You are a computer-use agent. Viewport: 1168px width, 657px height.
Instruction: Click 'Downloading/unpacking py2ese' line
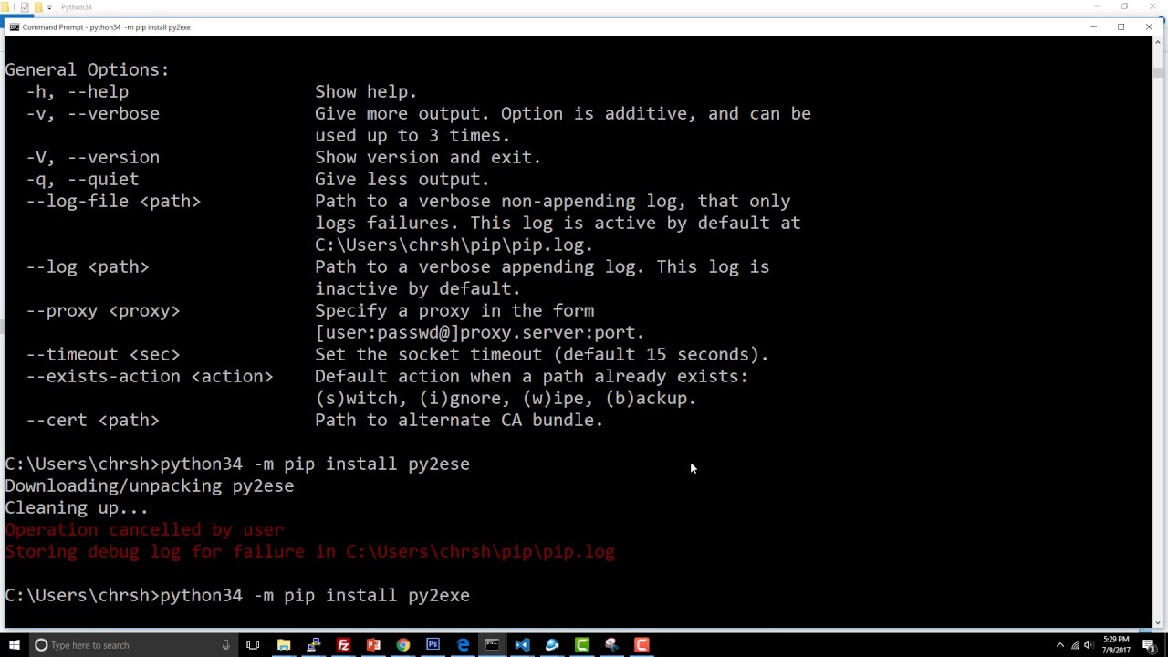coord(150,485)
